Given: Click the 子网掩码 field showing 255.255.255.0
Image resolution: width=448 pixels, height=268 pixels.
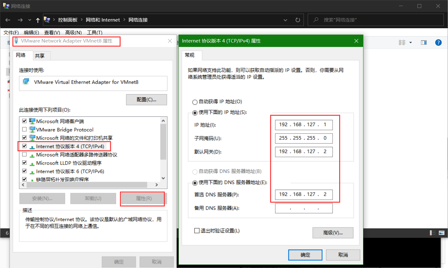Looking at the screenshot, I should coord(304,138).
